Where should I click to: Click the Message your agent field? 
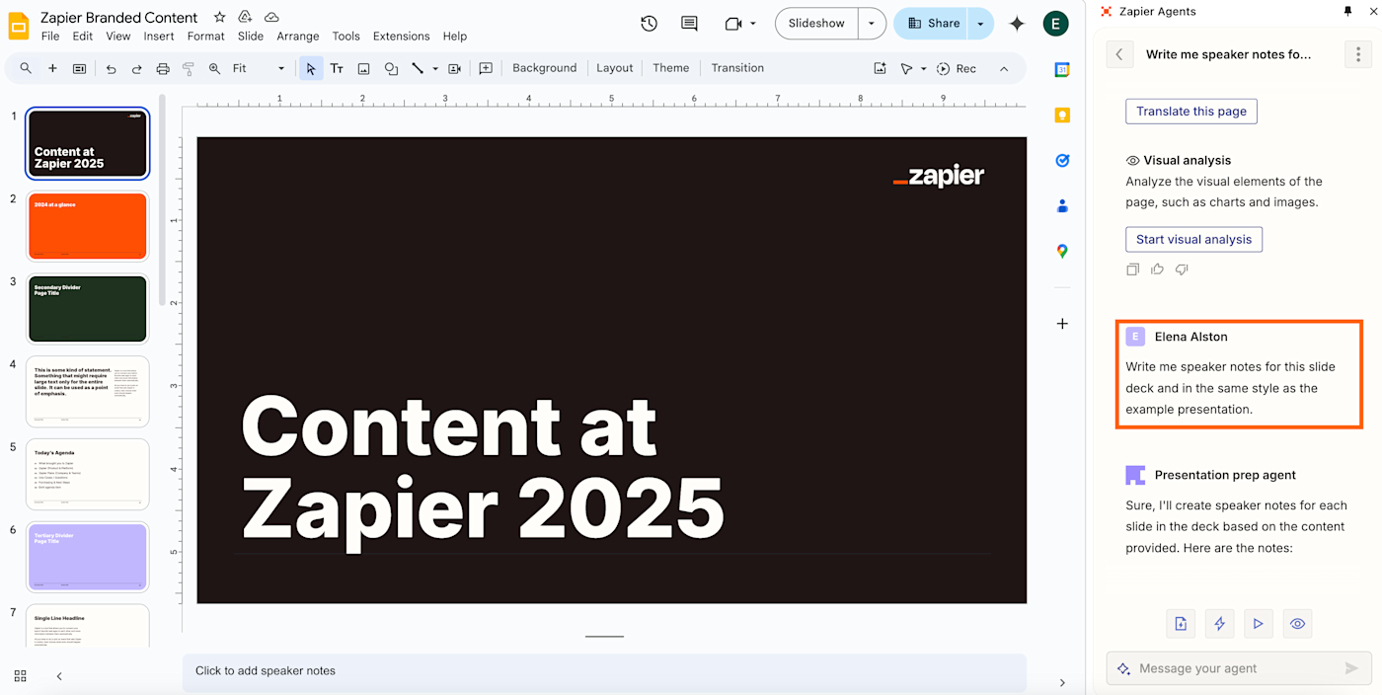pyautogui.click(x=1239, y=668)
